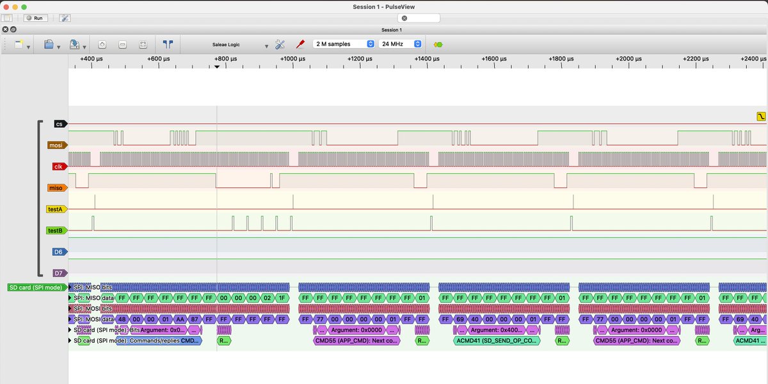
Task: Click the SD card (SPI mode) decoder label
Action: 38,287
